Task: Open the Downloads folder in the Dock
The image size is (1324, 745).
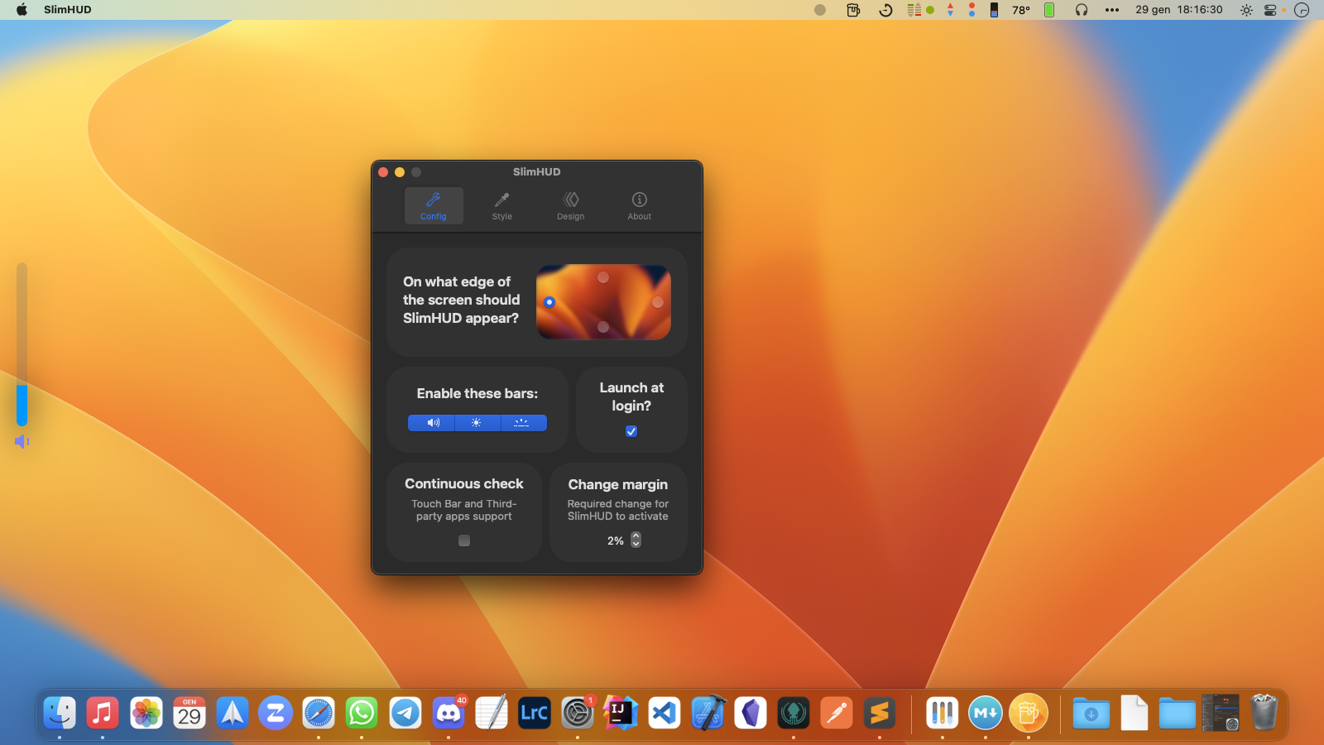Action: [1091, 713]
